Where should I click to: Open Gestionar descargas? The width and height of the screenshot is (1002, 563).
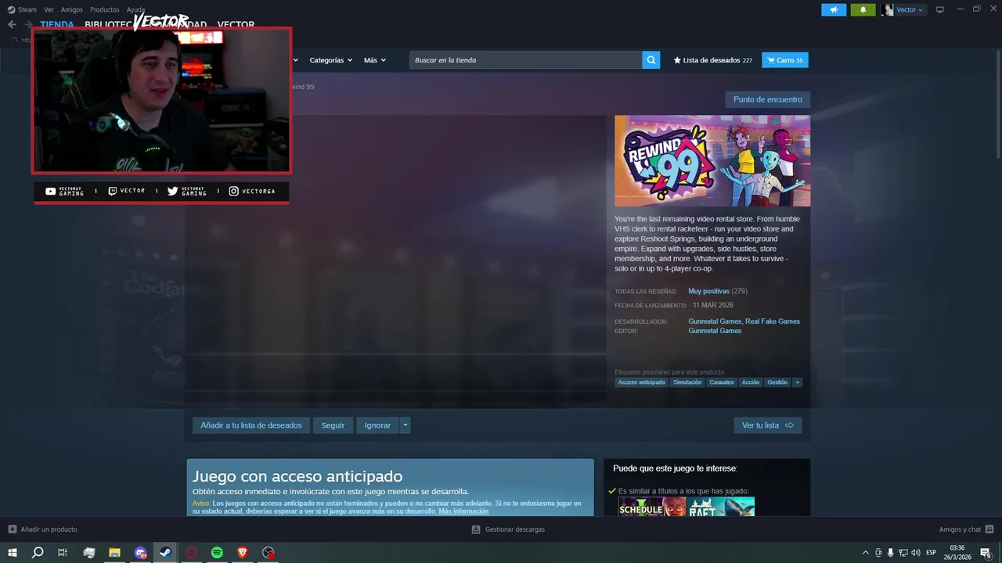(x=508, y=529)
